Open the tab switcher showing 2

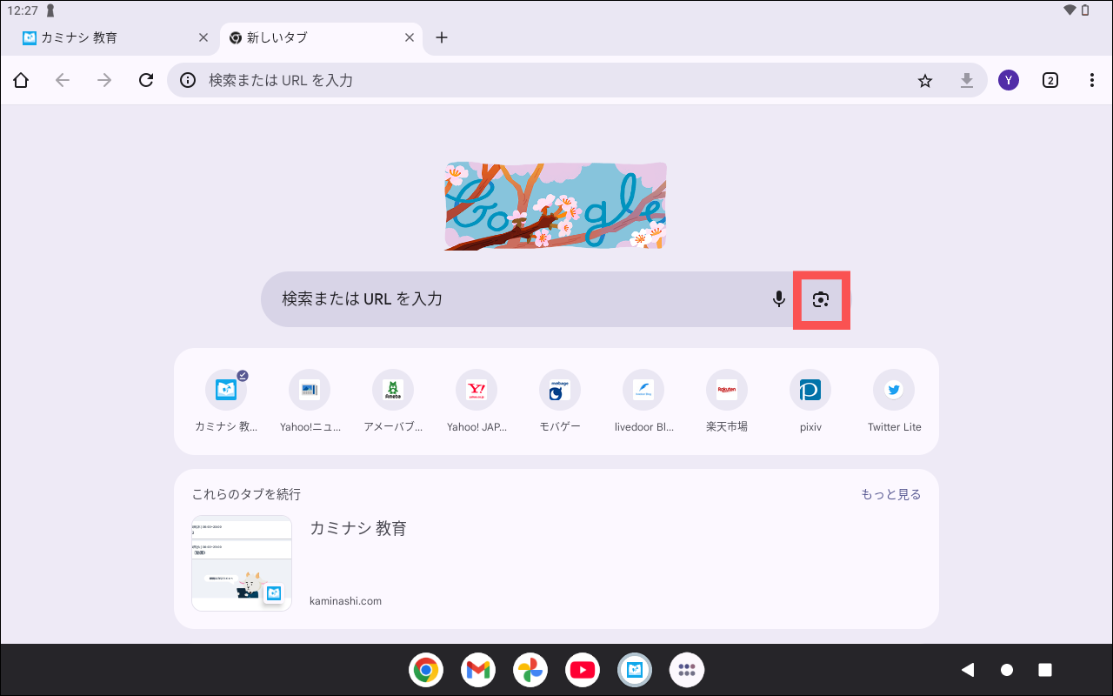click(x=1050, y=80)
